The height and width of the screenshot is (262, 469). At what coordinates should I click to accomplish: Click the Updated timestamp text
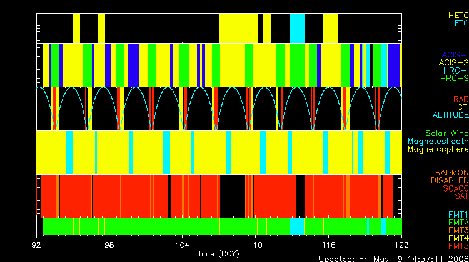(x=393, y=258)
